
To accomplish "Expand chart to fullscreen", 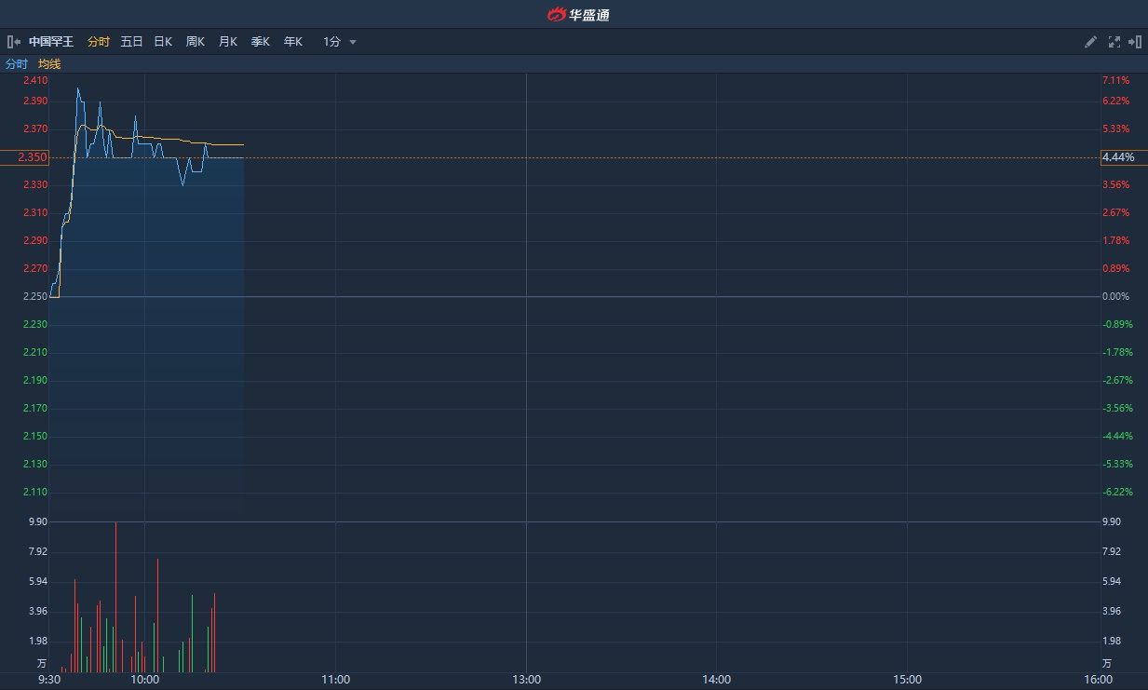I will coord(1114,42).
